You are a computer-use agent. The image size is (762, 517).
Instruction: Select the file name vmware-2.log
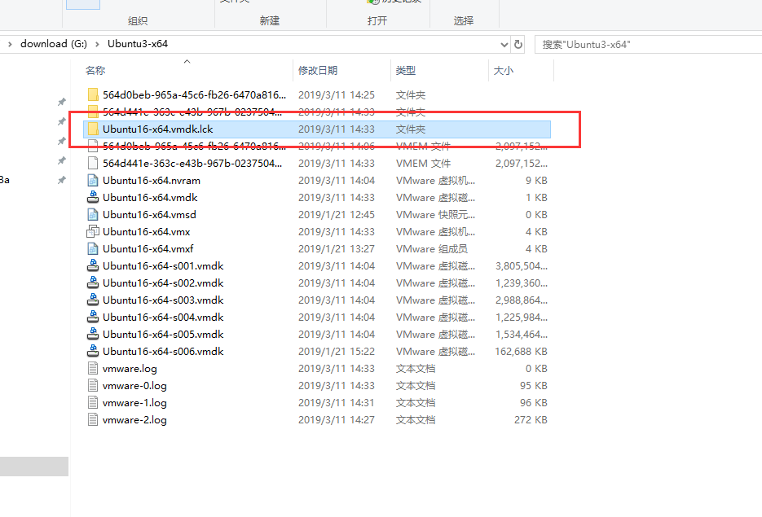134,420
